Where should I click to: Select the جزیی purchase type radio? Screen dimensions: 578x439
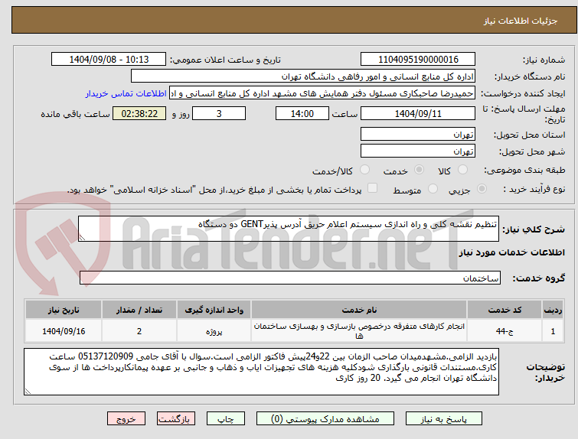point(482,189)
